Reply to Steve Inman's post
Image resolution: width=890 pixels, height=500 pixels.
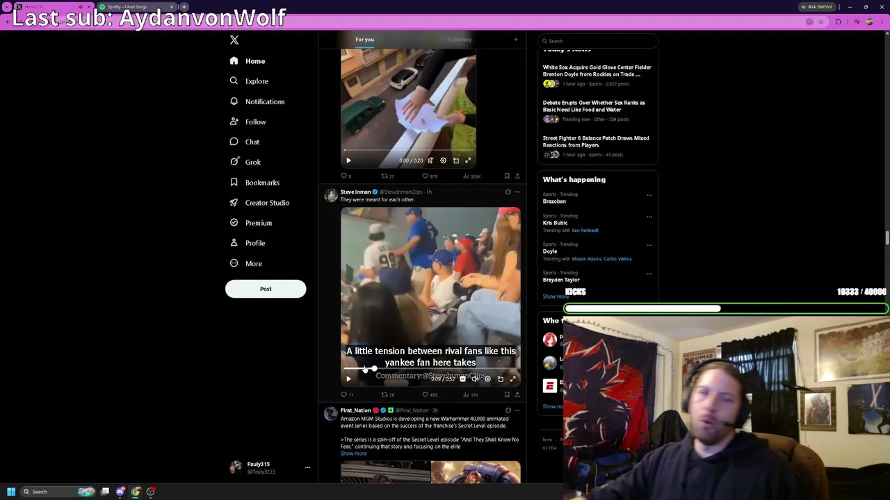click(347, 395)
